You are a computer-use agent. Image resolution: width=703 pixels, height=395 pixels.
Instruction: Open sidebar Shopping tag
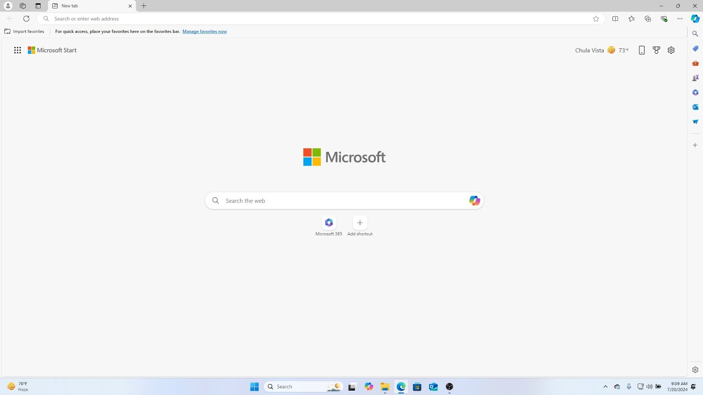(x=695, y=49)
